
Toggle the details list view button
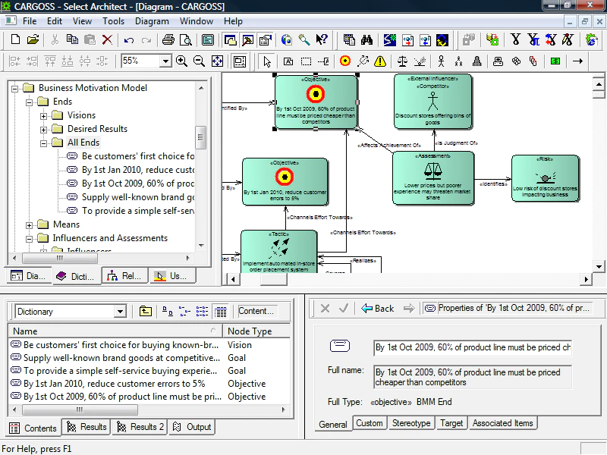[220, 312]
